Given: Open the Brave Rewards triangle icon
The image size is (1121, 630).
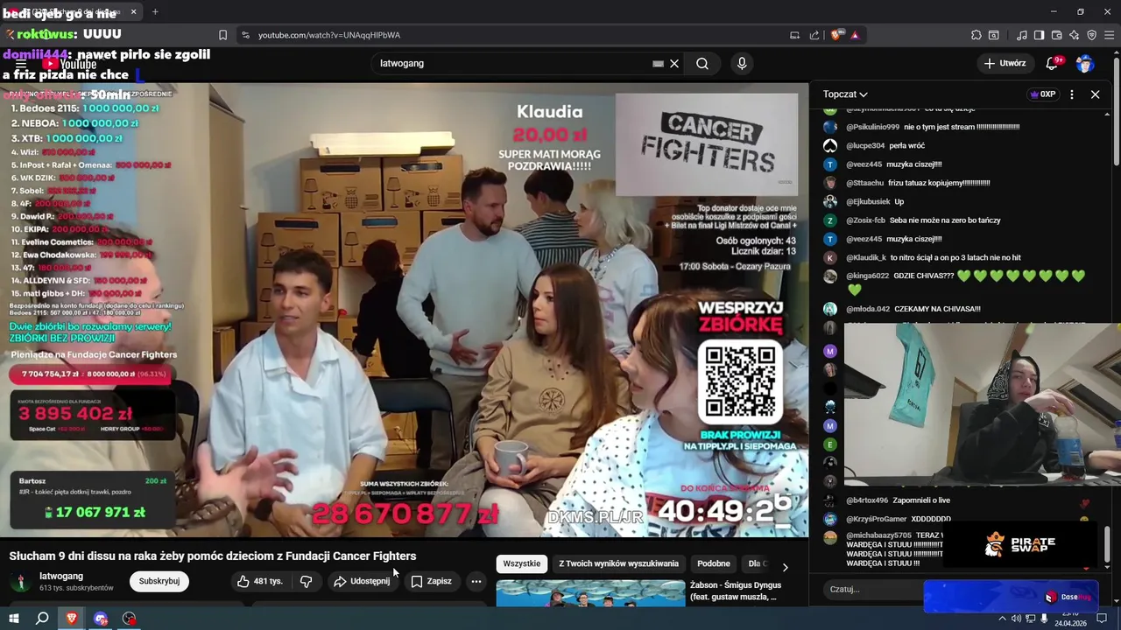Looking at the screenshot, I should point(855,35).
